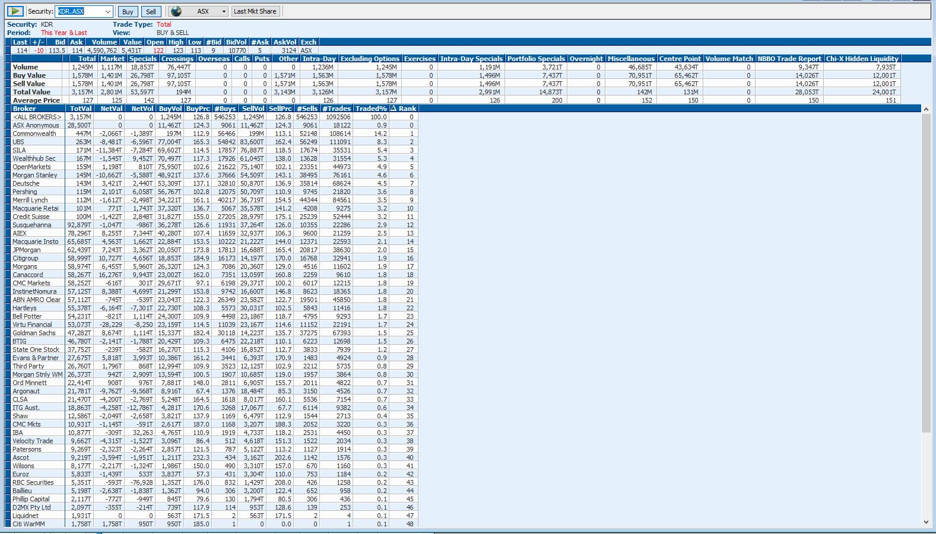This screenshot has width=936, height=534.
Task: Click the Volume Match column header
Action: pos(729,59)
